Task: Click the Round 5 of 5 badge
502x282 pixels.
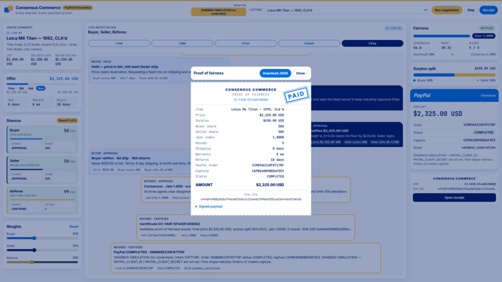Action: pos(67,121)
